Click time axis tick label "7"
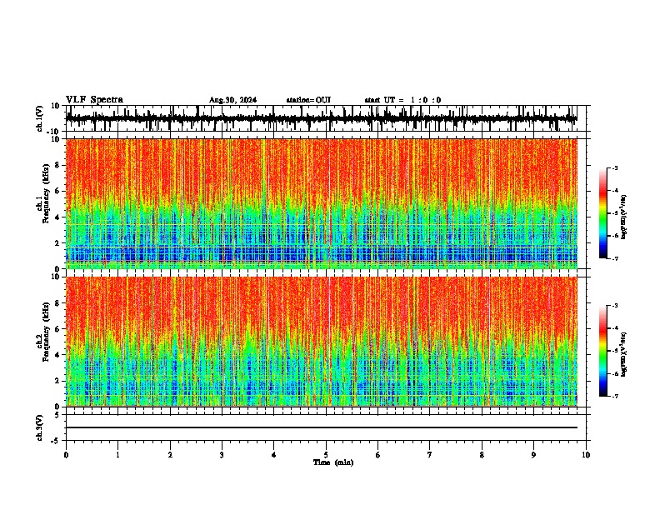660x510 pixels. (430, 455)
